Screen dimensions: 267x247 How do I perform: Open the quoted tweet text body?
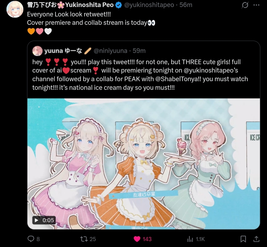[140, 75]
